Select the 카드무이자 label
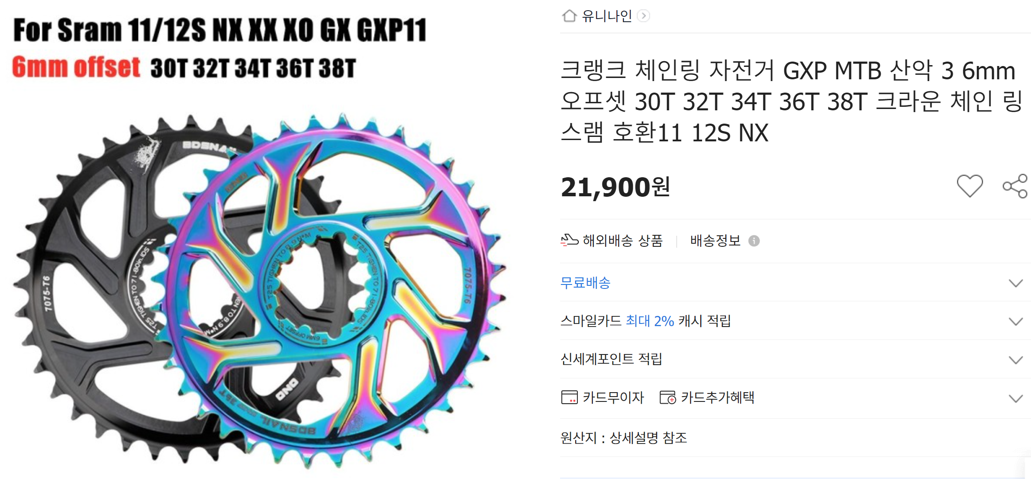This screenshot has width=1031, height=479. (x=613, y=397)
